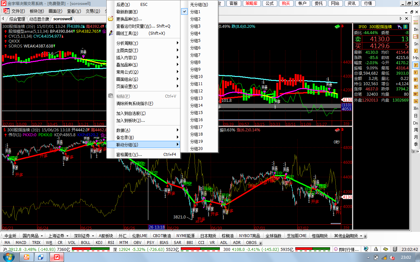
Task: Click the 委托 toolbar button
Action: (x=318, y=4)
